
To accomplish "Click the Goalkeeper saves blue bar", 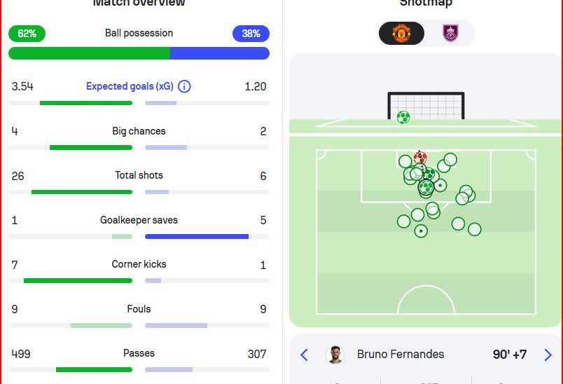I will tap(197, 237).
